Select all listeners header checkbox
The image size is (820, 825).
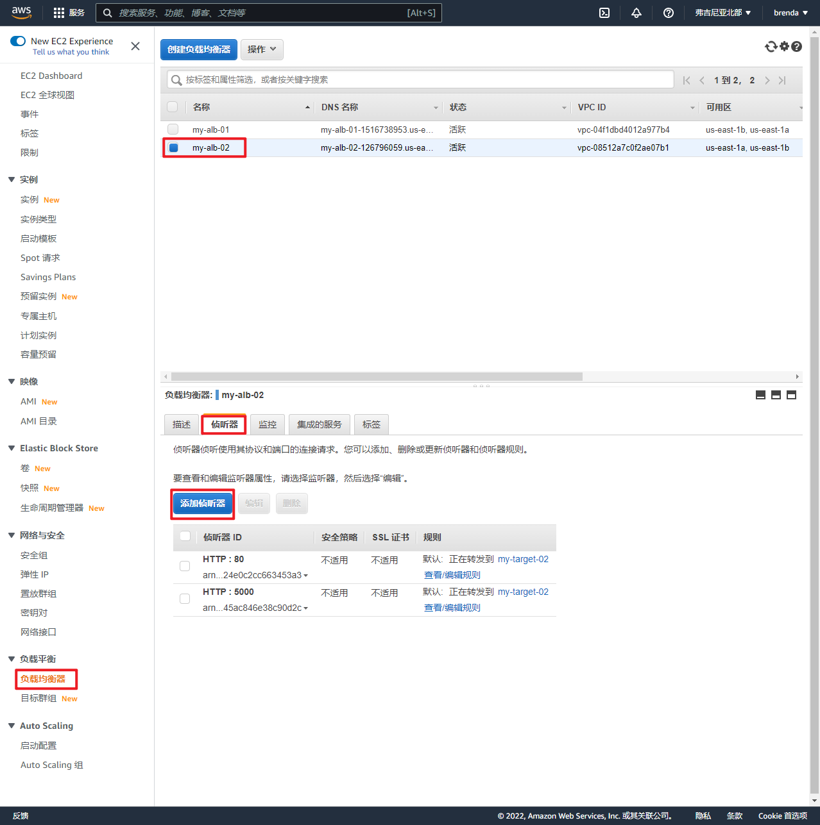[x=185, y=536]
